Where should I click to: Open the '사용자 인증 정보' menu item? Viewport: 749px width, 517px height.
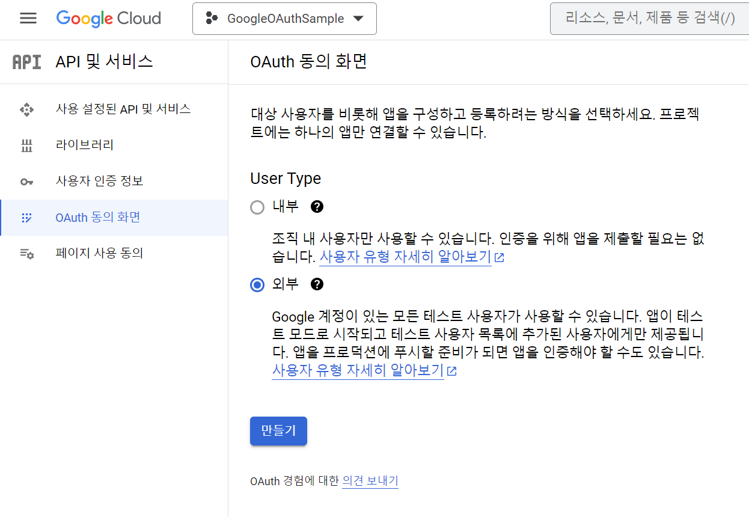tap(114, 181)
